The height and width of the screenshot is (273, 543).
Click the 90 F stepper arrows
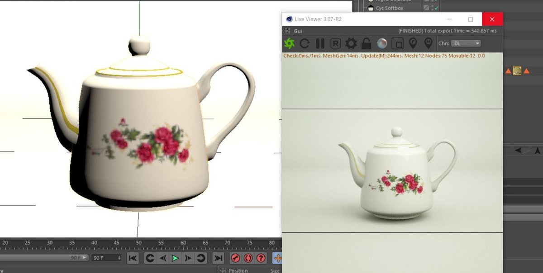click(119, 258)
